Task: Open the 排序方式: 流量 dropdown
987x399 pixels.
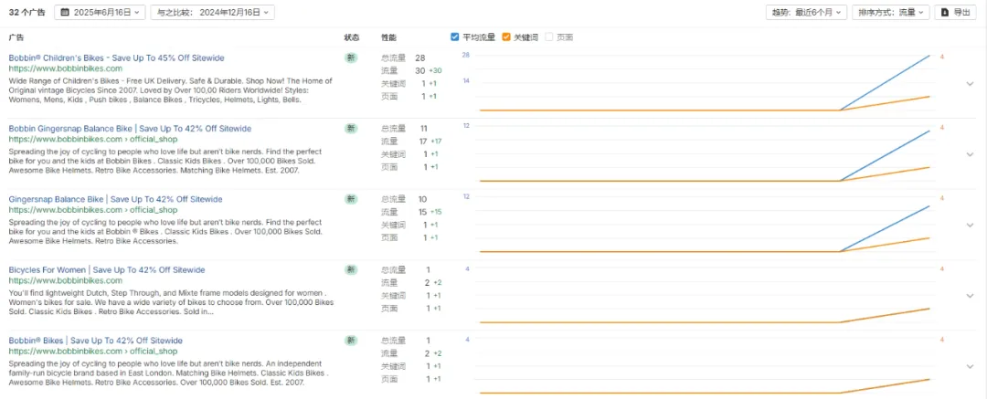Action: tap(891, 12)
